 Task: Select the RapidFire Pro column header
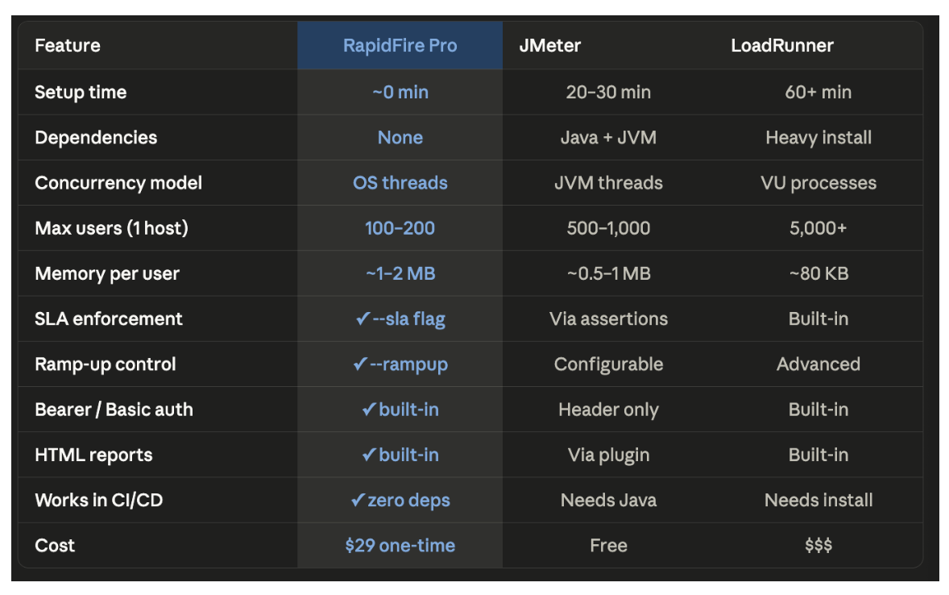tap(400, 45)
